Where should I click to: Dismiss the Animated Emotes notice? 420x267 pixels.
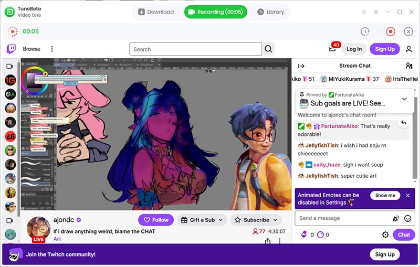(408, 196)
